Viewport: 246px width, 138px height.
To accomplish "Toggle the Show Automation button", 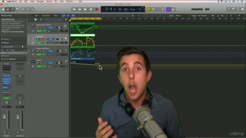I will click(x=63, y=16).
